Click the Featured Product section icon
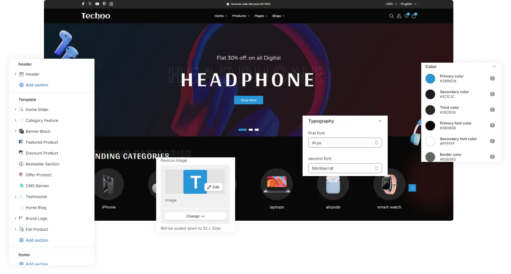 coord(21,142)
